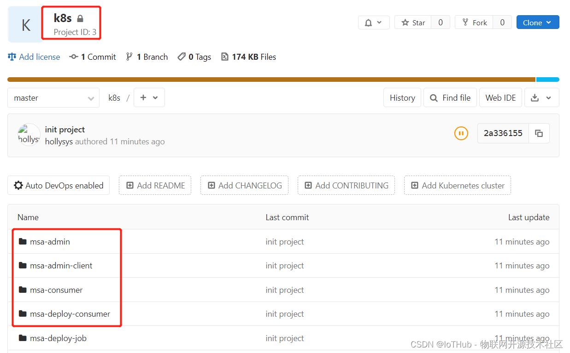Click the msa-admin folder icon

point(23,241)
